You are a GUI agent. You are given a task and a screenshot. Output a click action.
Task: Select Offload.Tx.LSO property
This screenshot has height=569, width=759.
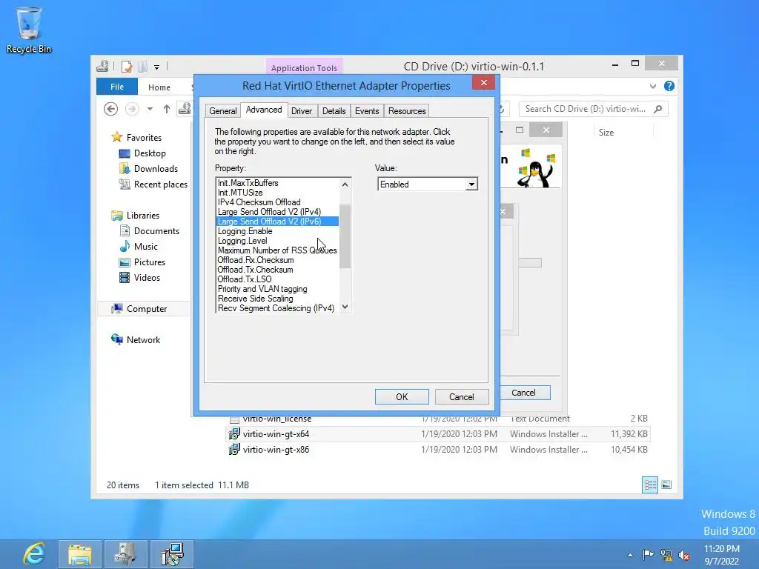pyautogui.click(x=277, y=279)
